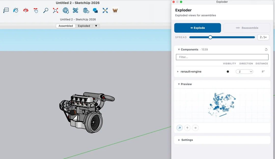Close the Exploder window with red button
275x159 pixels.
(174, 2)
